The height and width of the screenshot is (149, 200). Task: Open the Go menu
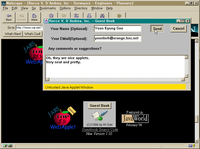coord(34,8)
